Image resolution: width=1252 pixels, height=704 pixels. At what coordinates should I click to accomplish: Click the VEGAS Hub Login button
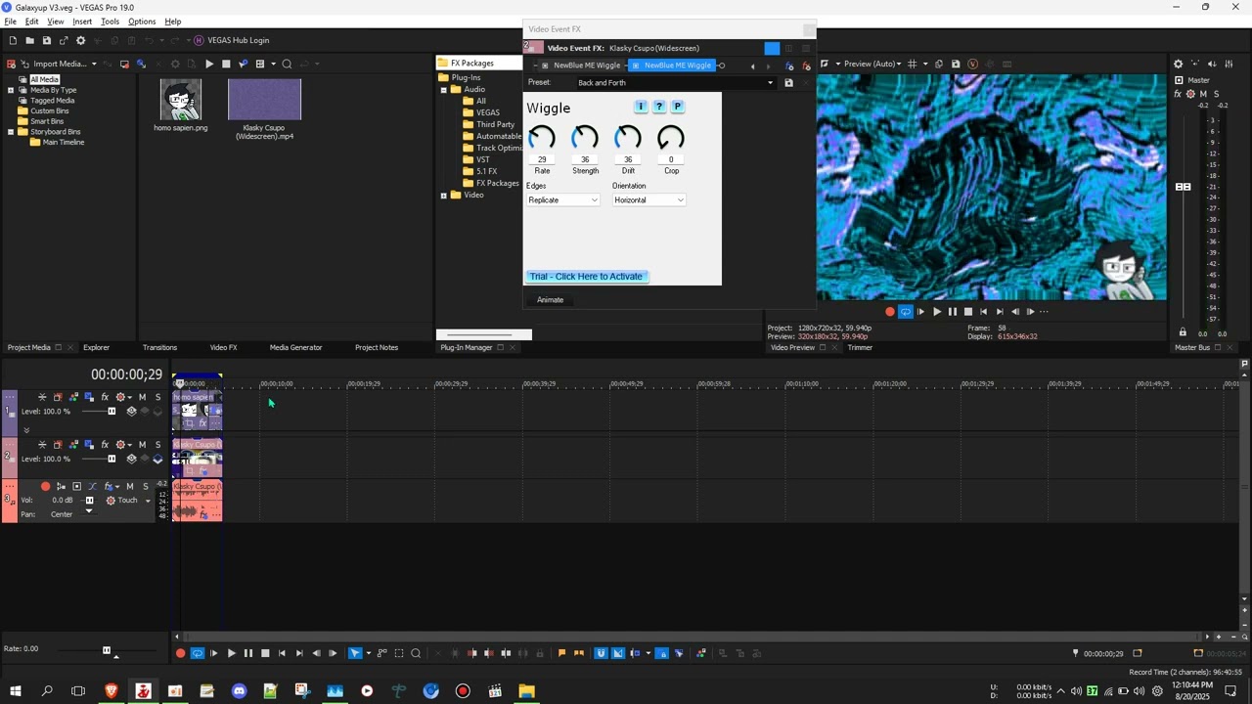tap(231, 40)
